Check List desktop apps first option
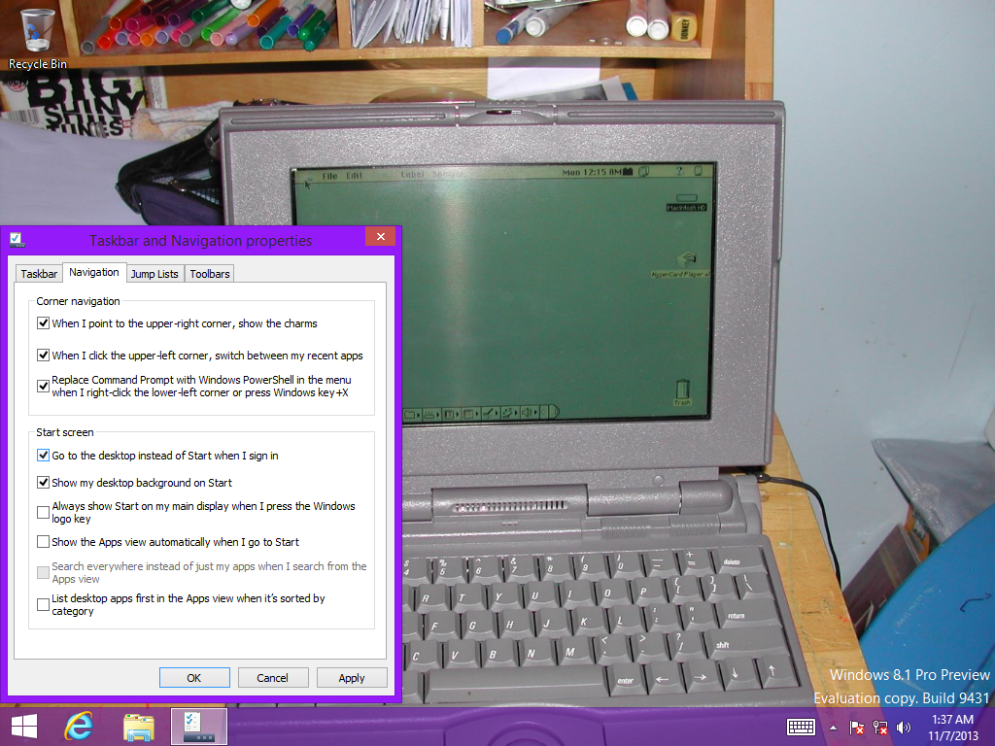Screen dimensions: 995x746 pyautogui.click(x=43, y=604)
